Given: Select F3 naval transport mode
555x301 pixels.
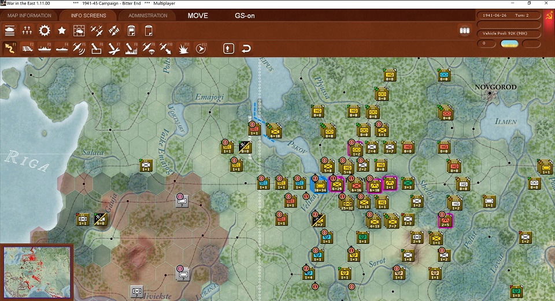Looking at the screenshot, I should (45, 48).
